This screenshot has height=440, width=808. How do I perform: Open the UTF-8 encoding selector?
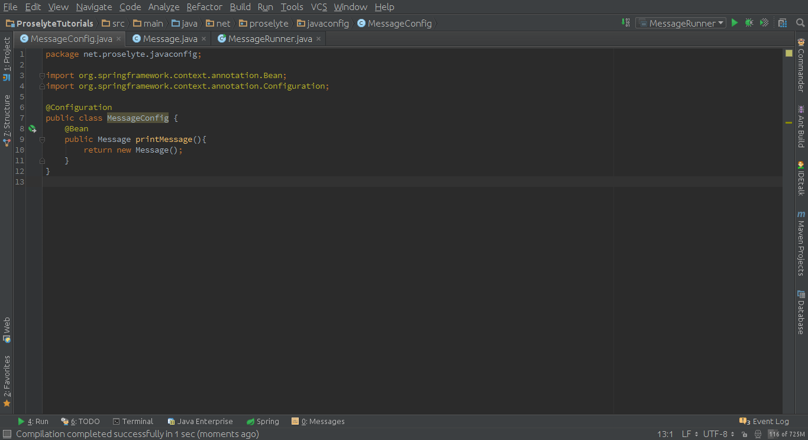tap(719, 434)
